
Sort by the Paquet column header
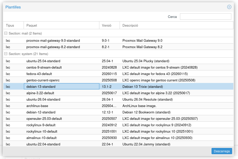pyautogui.click(x=61, y=25)
